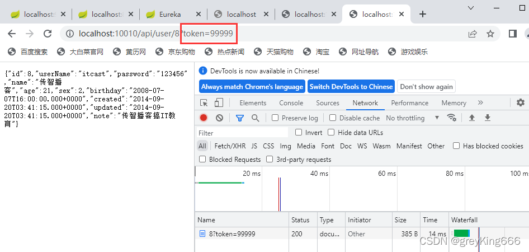Open DevTools settings gear
529x252 pixels.
click(521, 102)
